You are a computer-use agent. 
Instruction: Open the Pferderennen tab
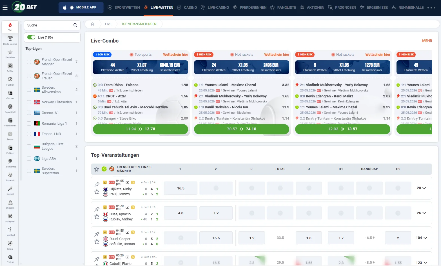(x=250, y=8)
